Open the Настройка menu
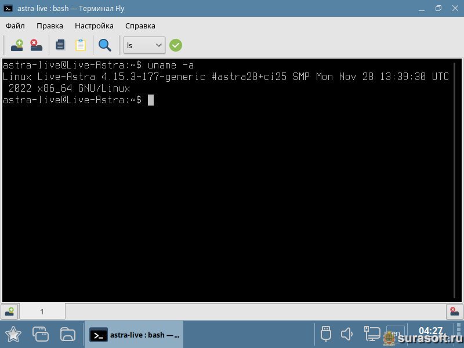This screenshot has height=348, width=464. (94, 26)
